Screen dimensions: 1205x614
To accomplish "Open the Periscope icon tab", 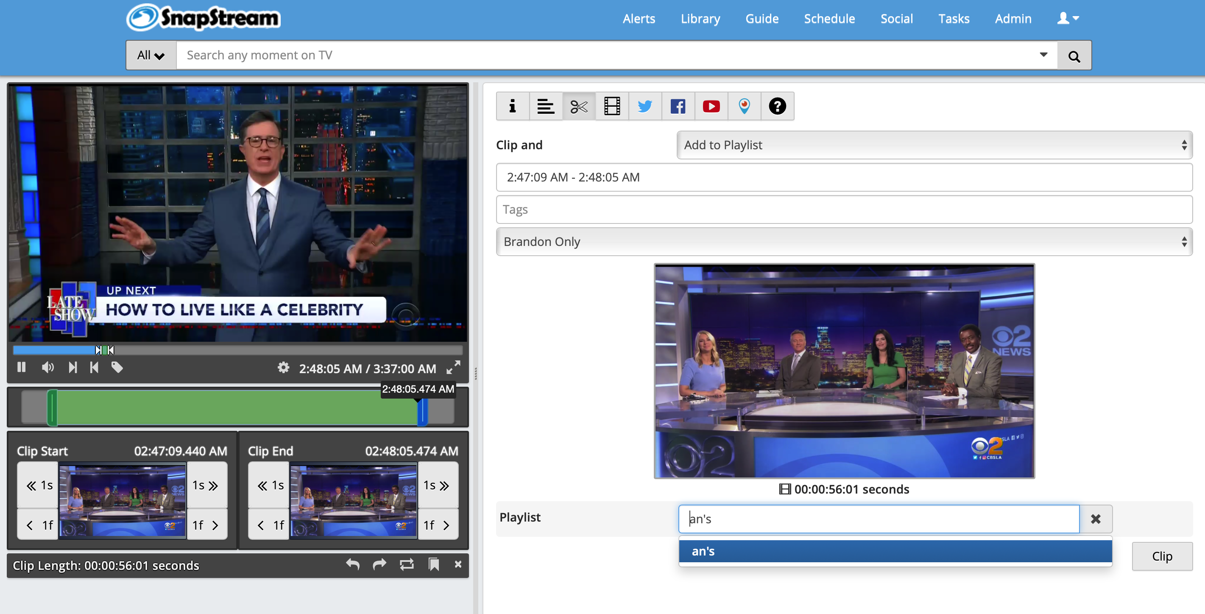I will tap(744, 106).
